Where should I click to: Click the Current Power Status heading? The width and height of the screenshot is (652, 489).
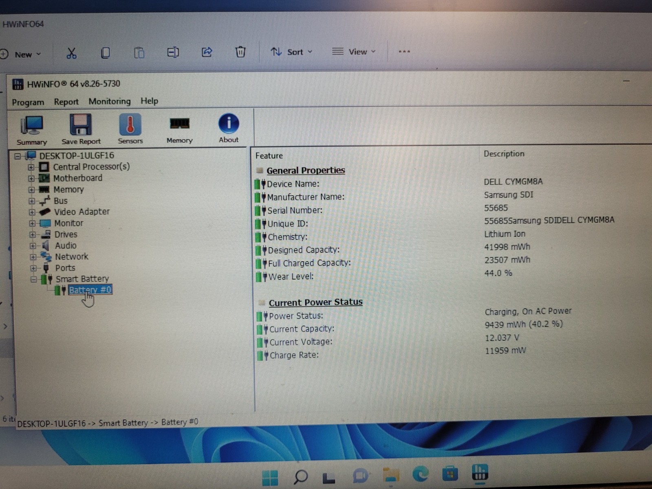(315, 302)
